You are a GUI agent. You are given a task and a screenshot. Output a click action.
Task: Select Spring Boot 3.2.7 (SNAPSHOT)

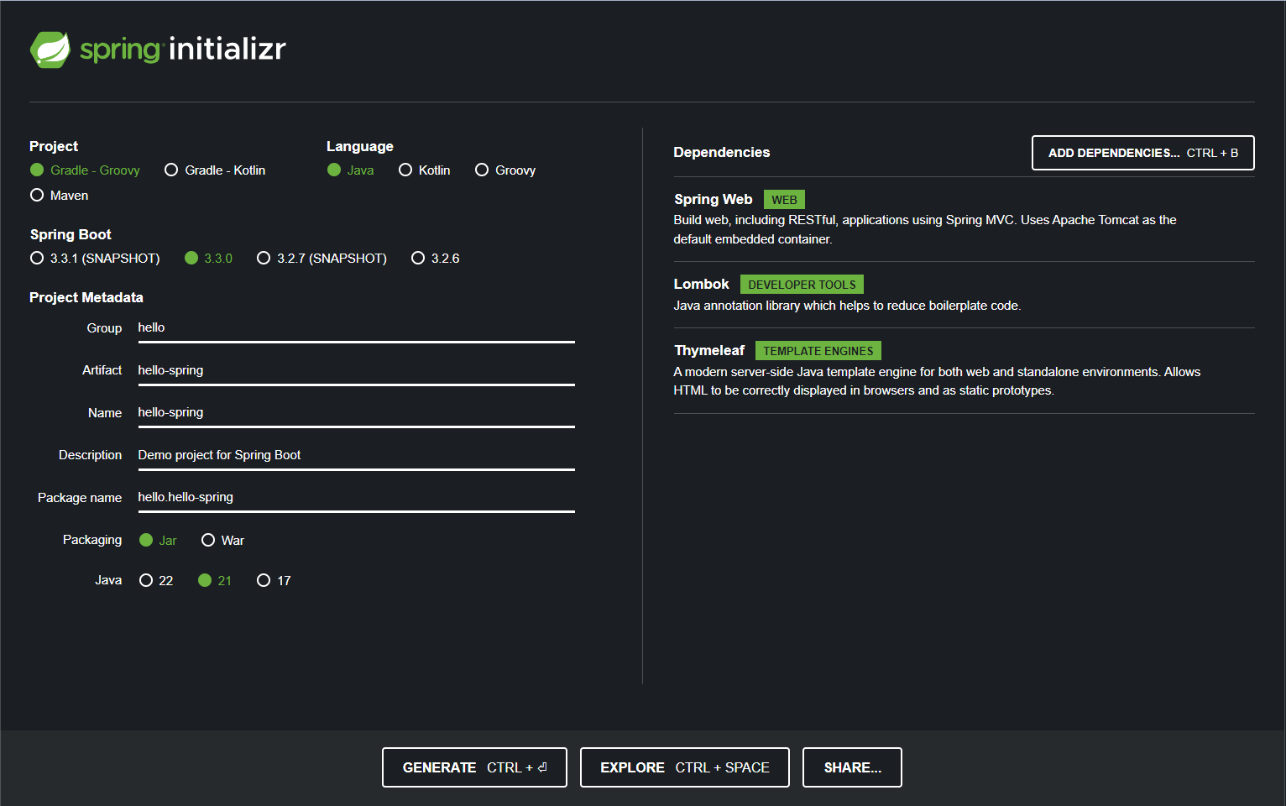tap(322, 259)
